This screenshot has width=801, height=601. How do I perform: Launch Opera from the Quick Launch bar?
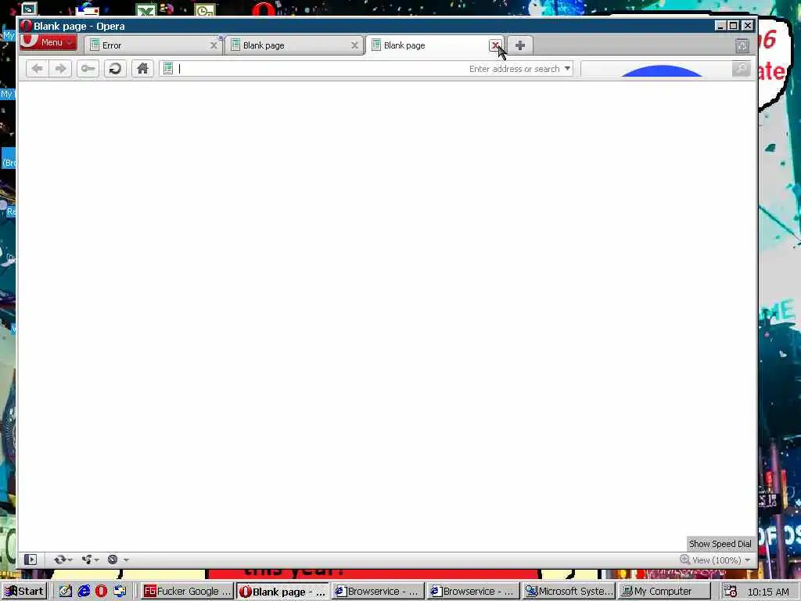point(101,592)
